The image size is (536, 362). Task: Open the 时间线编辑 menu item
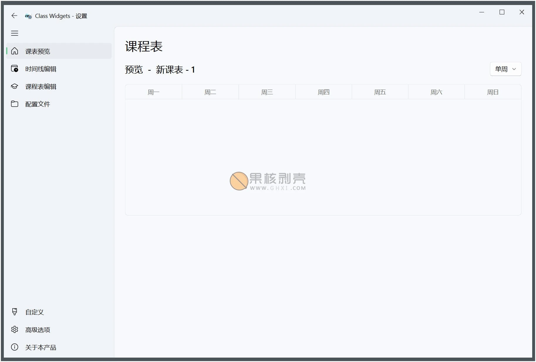(x=41, y=69)
